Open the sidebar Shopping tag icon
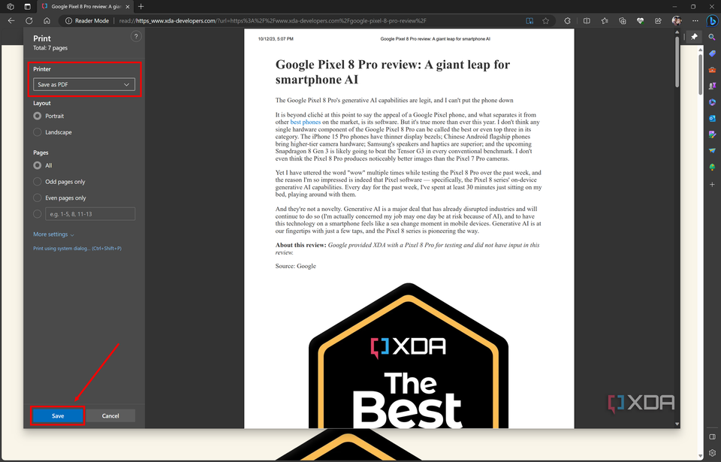The width and height of the screenshot is (721, 462). 712,53
